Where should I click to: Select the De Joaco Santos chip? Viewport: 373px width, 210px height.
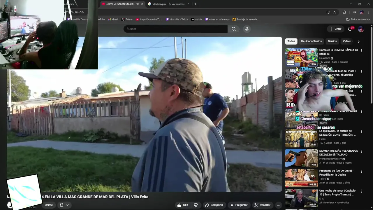coord(311,41)
